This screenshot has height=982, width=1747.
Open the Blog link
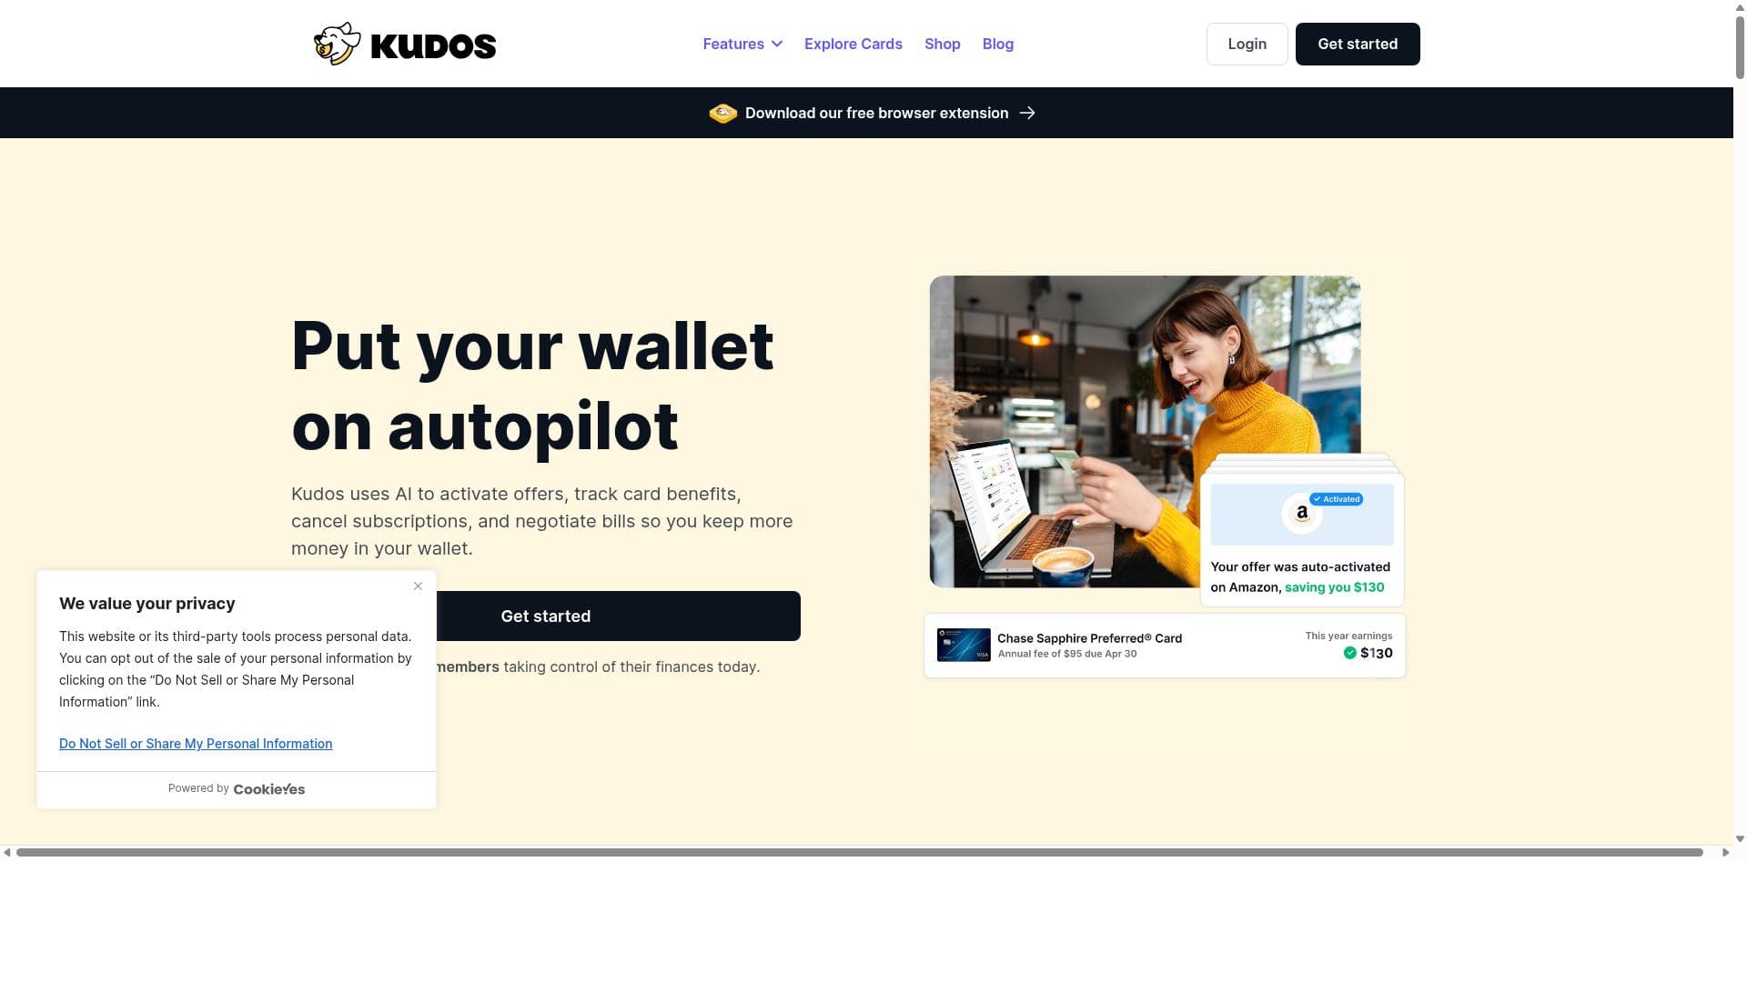998,44
